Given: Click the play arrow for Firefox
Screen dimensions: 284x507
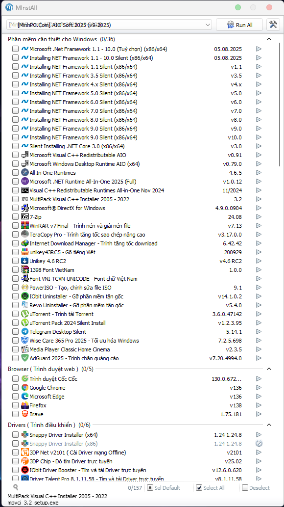Looking at the screenshot, I should click(x=259, y=405).
